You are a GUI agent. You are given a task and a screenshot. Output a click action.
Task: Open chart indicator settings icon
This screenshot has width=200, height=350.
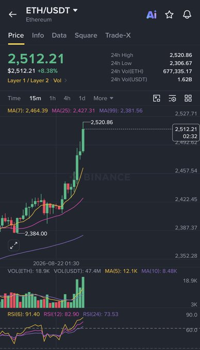[x=172, y=98]
